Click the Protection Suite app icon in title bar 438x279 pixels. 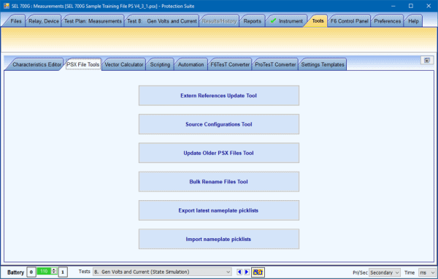[x=6, y=6]
